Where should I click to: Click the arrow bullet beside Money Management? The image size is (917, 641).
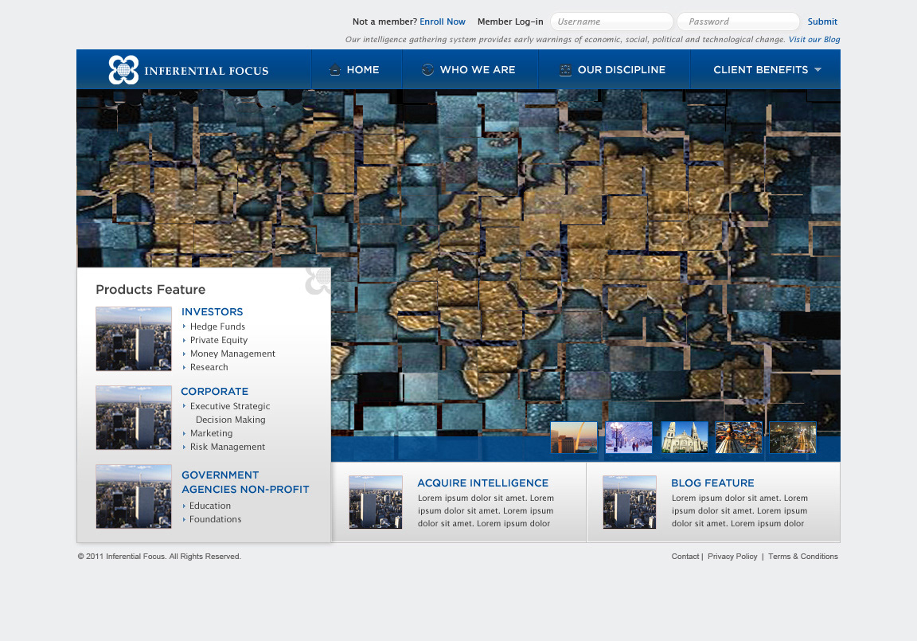pyautogui.click(x=184, y=354)
